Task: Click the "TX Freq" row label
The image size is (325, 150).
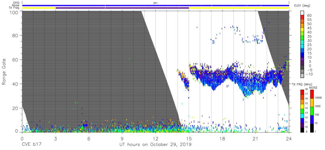Action: [14, 8]
